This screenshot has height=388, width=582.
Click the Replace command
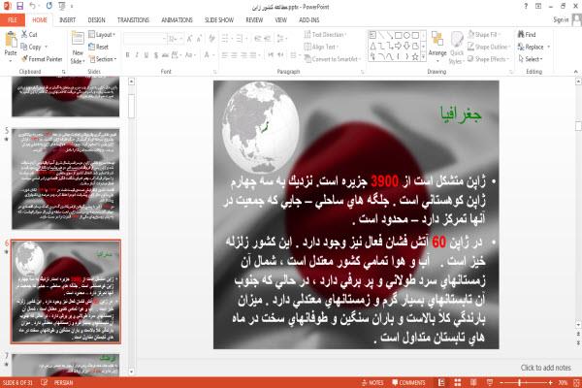533,47
